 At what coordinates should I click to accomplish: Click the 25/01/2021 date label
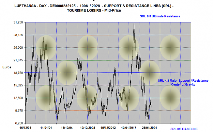click(149, 128)
